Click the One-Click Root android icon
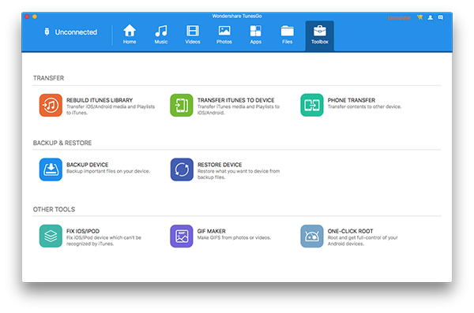 [312, 236]
